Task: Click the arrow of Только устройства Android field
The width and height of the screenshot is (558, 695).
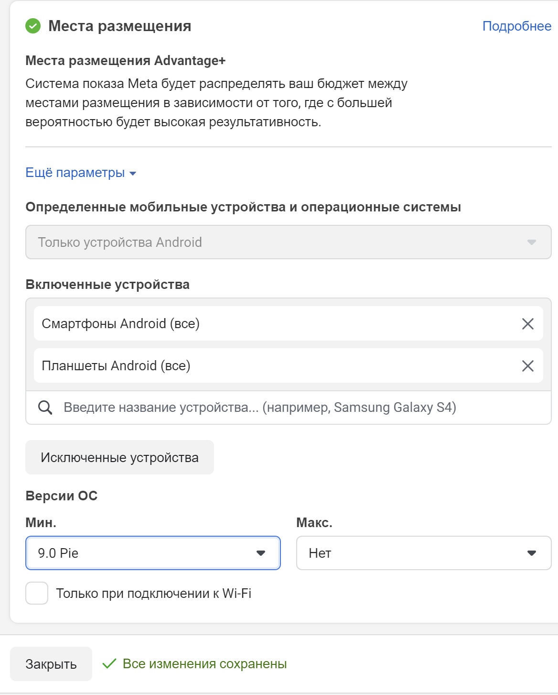Action: point(532,243)
